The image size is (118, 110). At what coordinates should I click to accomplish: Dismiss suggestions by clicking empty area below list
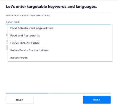59,77
